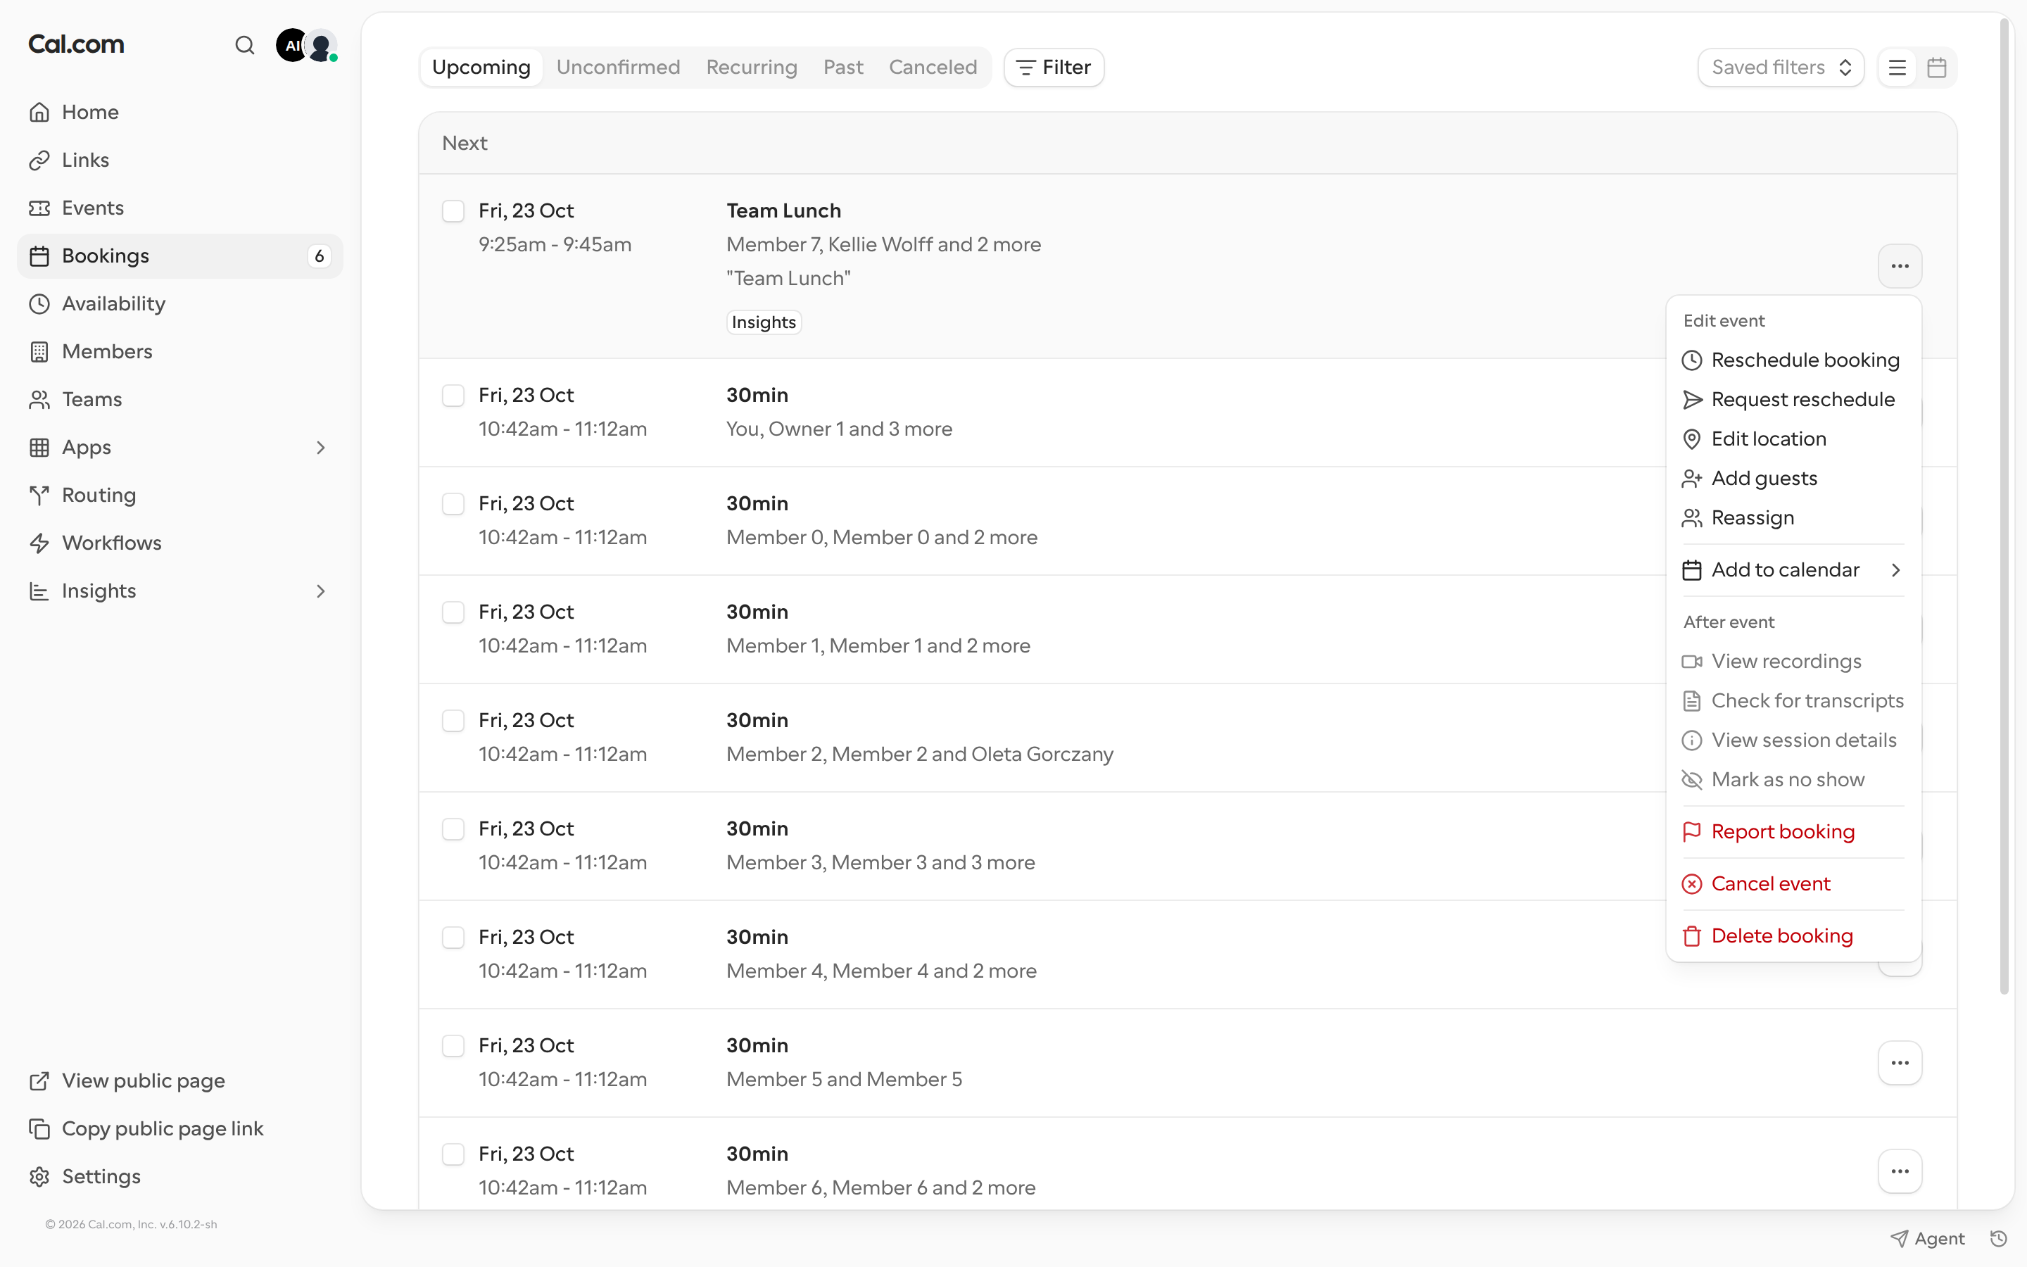This screenshot has width=2027, height=1267.
Task: Select the Team Lunch booking checkbox
Action: coord(453,211)
